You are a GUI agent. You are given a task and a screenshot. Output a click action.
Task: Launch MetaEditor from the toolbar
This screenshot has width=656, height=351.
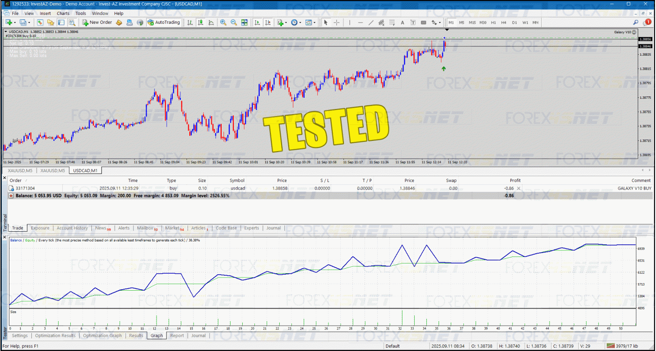pos(119,22)
